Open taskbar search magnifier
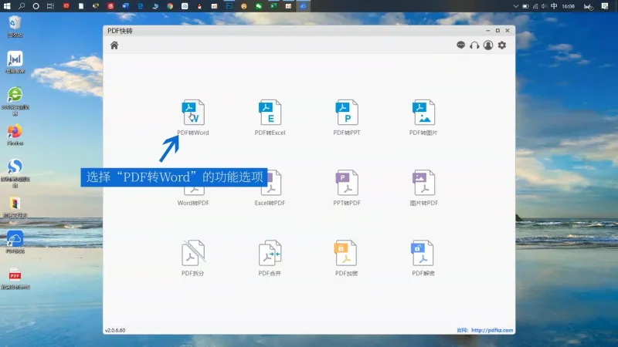 coord(22,6)
